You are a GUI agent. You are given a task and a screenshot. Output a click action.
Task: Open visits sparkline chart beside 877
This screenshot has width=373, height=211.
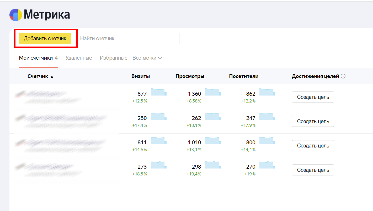coord(158,92)
